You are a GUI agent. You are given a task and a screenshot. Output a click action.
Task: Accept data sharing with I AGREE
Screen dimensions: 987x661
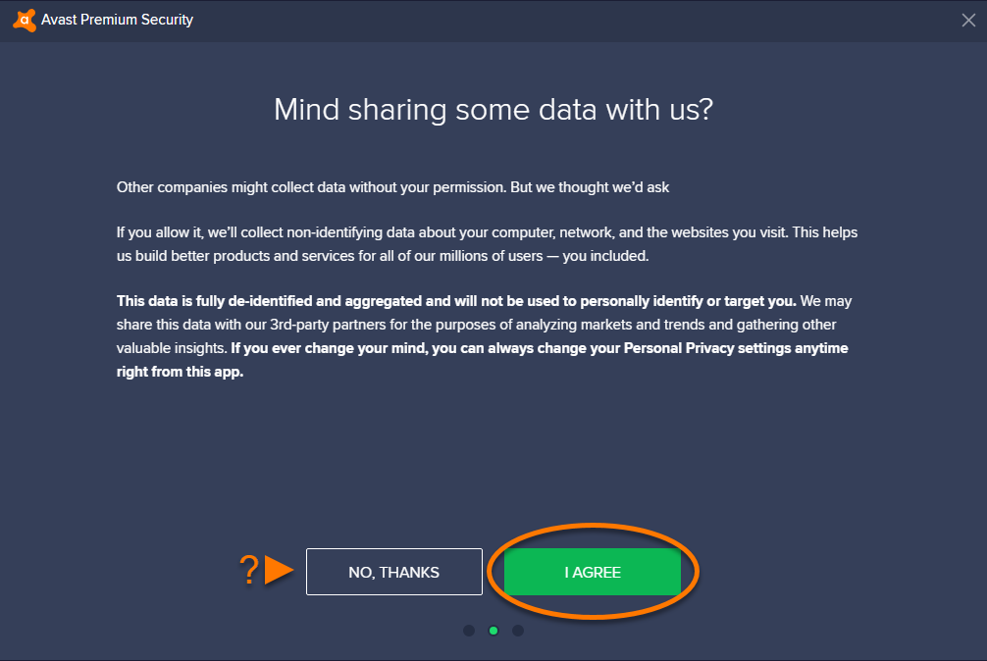point(593,572)
